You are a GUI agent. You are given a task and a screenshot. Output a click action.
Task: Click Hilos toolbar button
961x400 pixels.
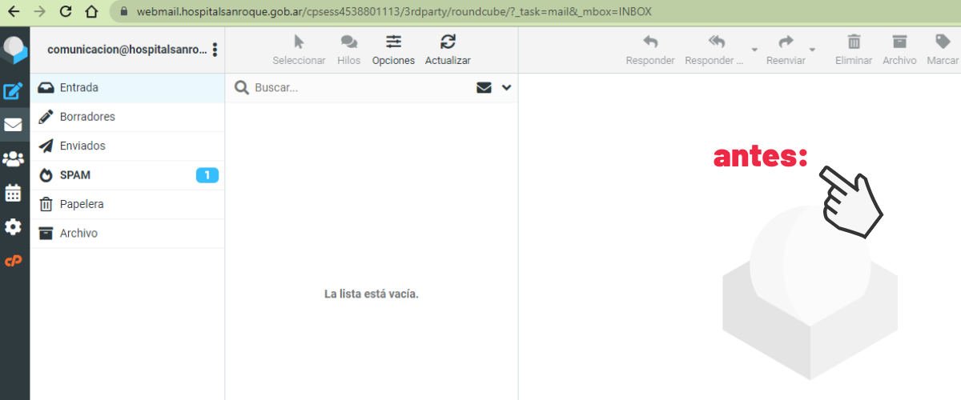coord(349,50)
